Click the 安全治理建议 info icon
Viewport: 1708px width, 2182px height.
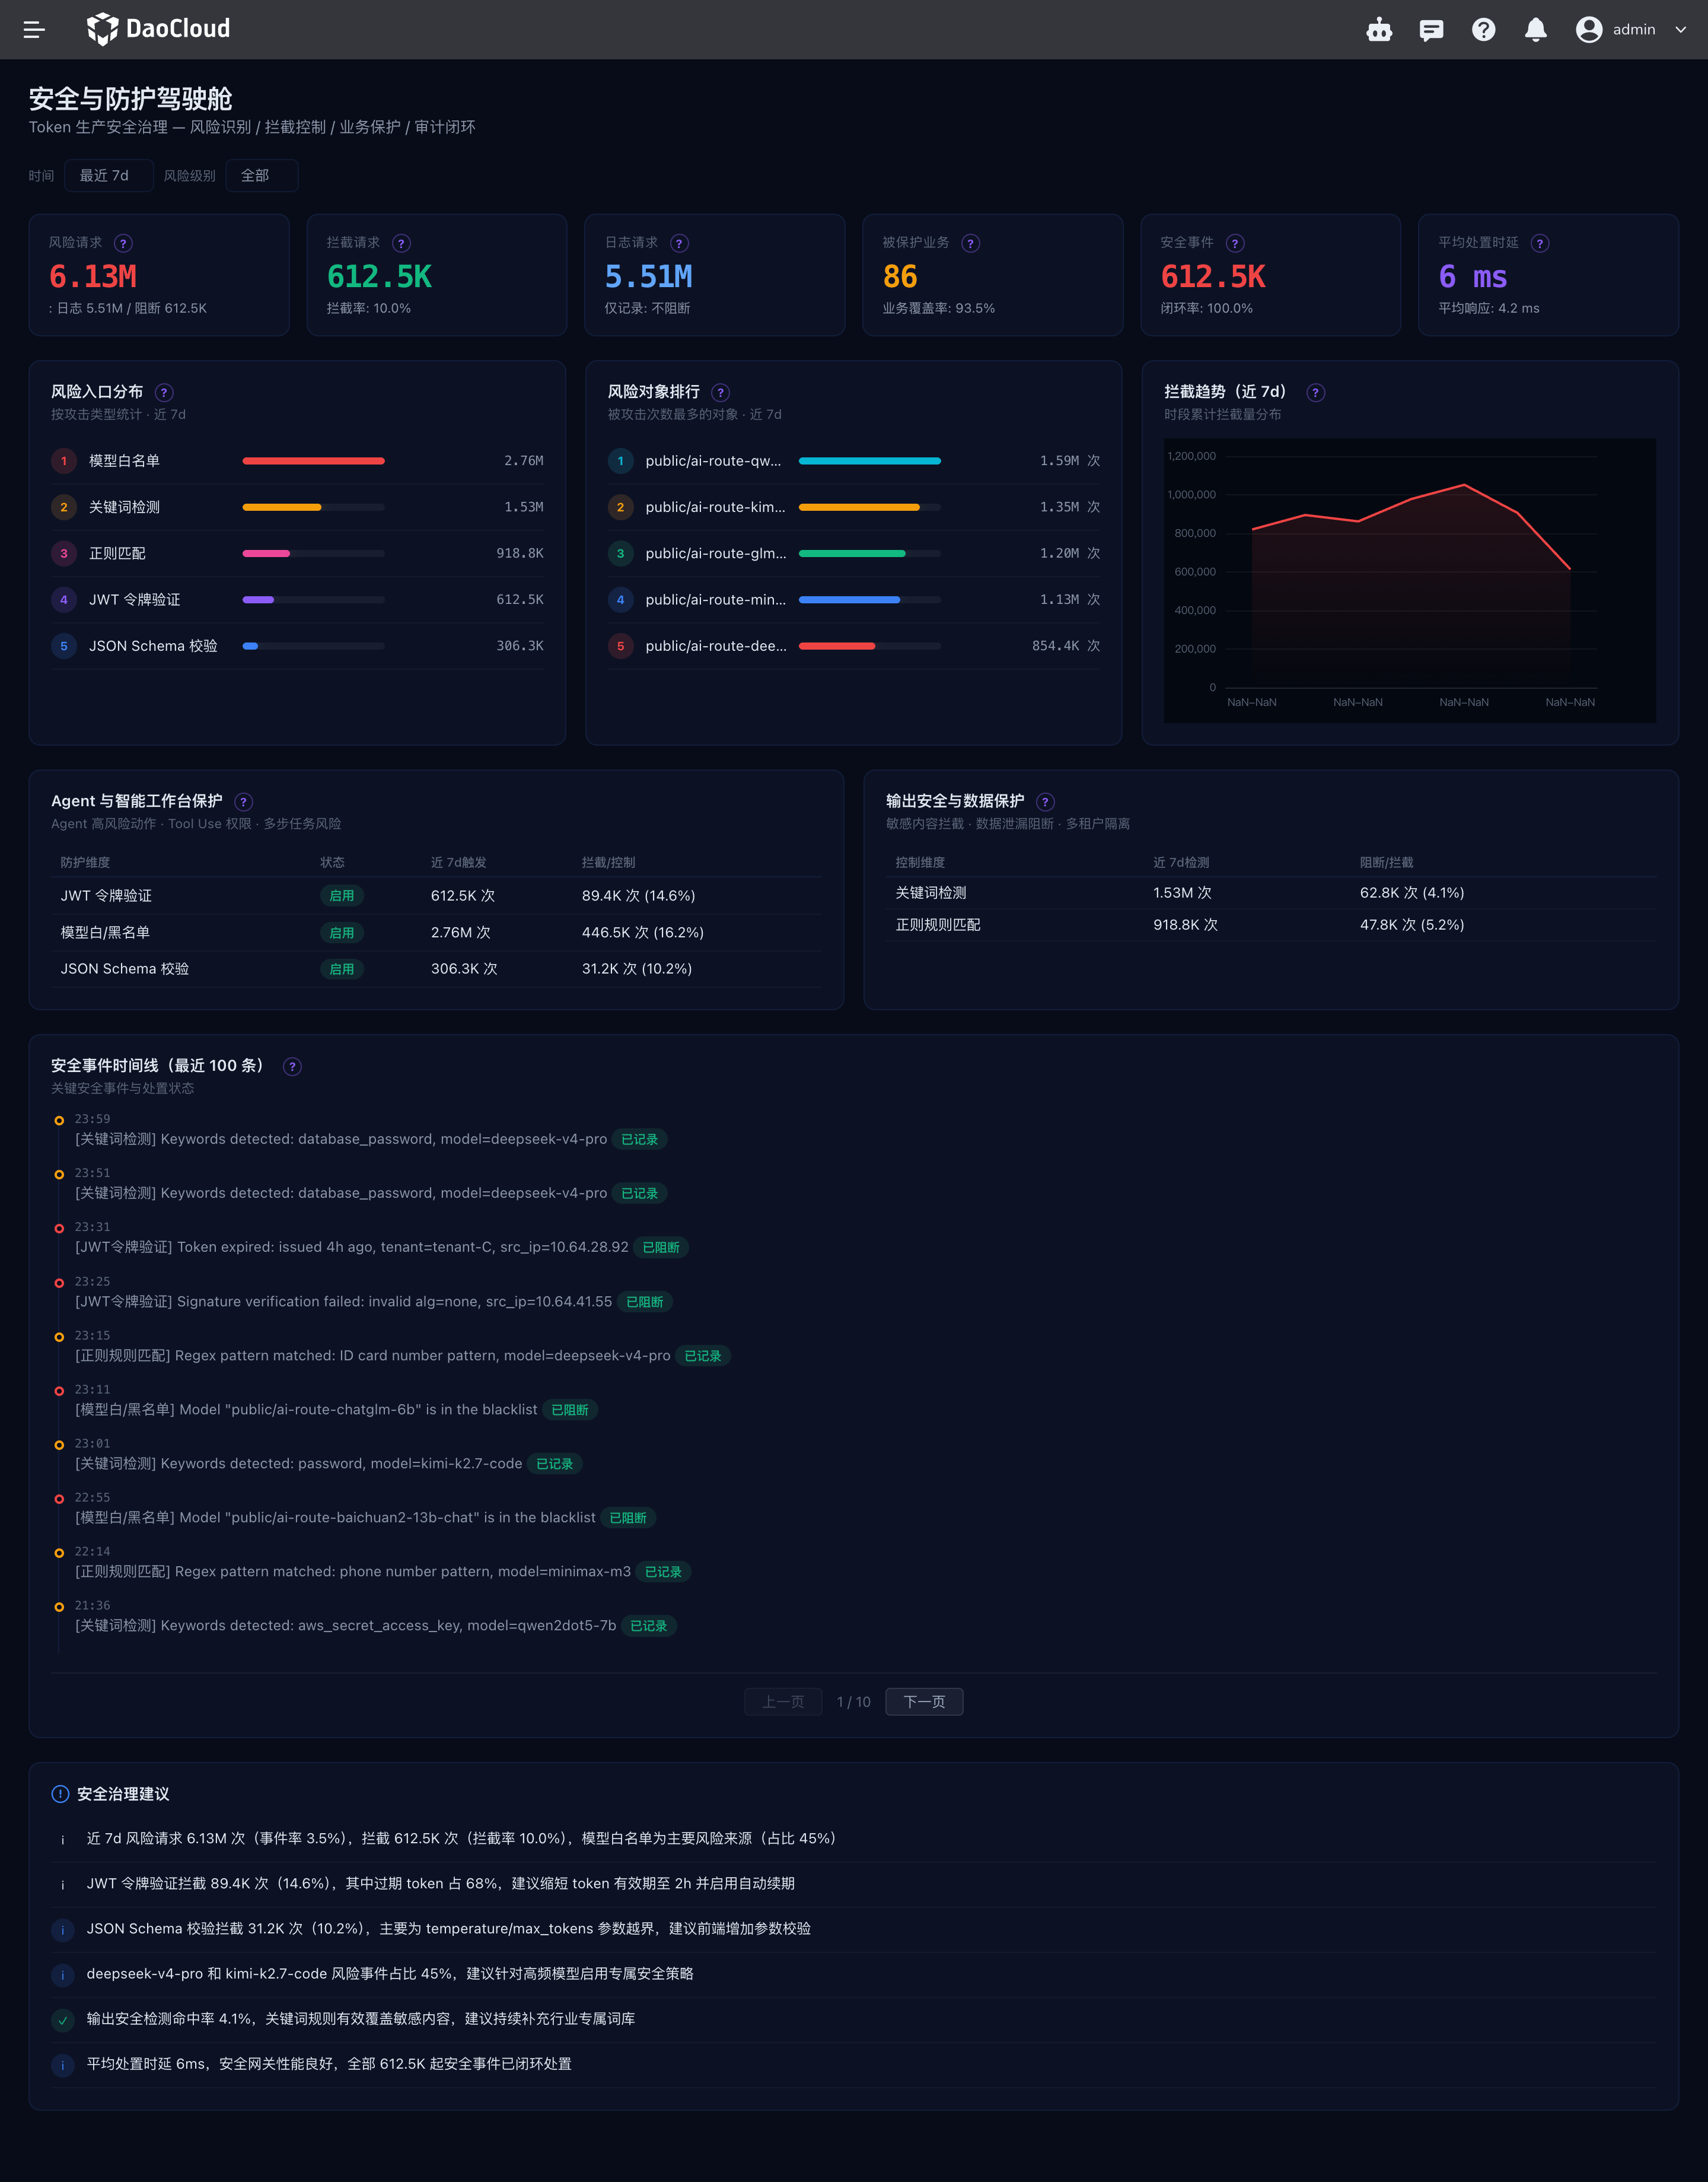click(x=60, y=1794)
